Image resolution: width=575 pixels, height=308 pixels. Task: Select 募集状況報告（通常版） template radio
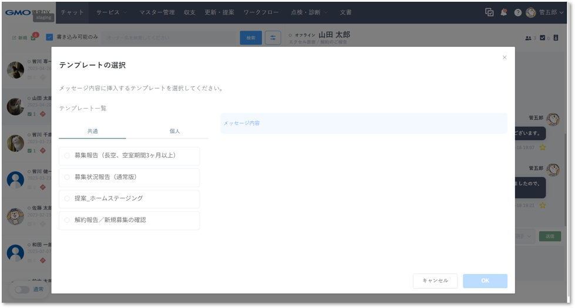click(x=67, y=177)
